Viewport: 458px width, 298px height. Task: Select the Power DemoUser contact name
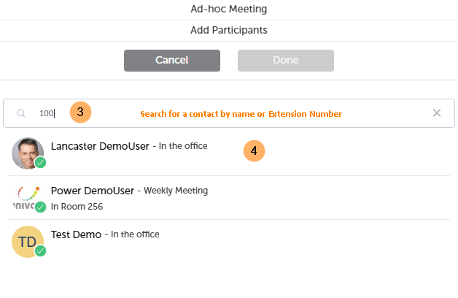click(x=93, y=191)
